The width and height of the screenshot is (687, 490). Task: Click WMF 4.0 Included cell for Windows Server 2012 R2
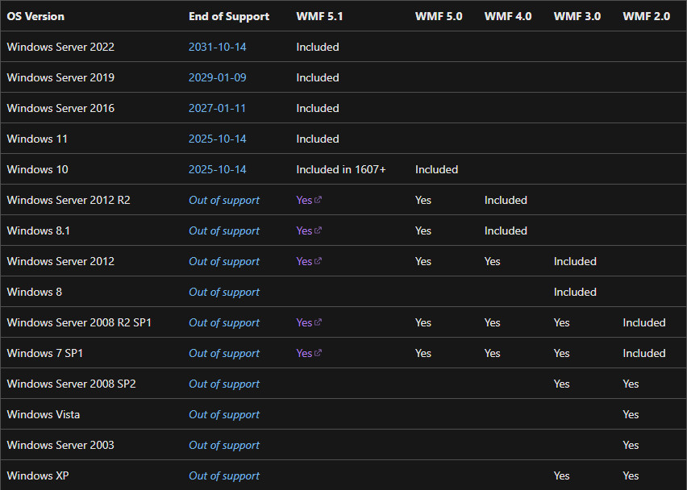[x=506, y=200]
